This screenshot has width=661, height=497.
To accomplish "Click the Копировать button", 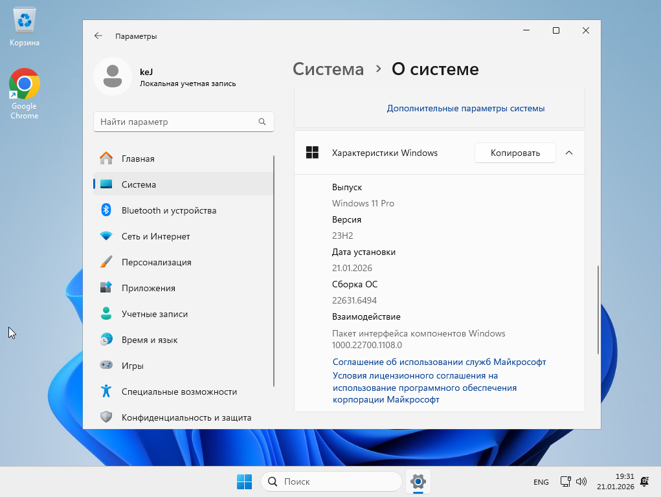I will click(x=515, y=153).
